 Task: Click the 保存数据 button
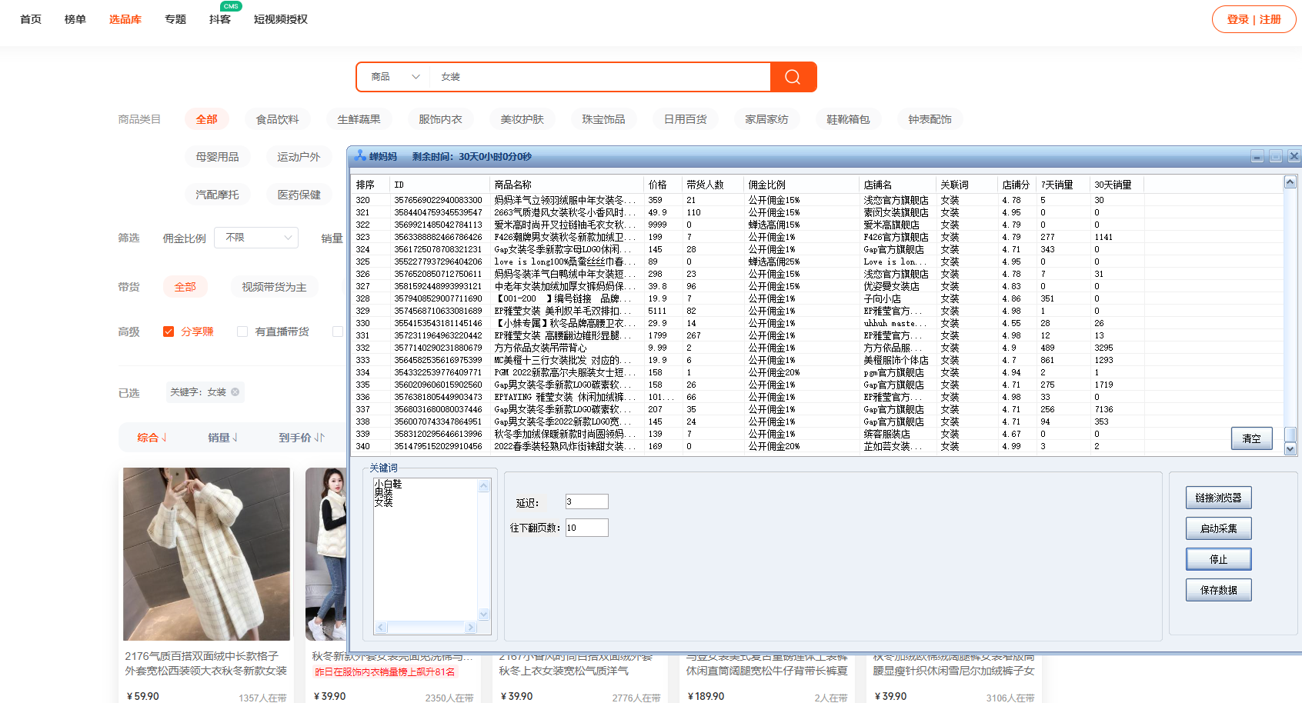coord(1218,590)
